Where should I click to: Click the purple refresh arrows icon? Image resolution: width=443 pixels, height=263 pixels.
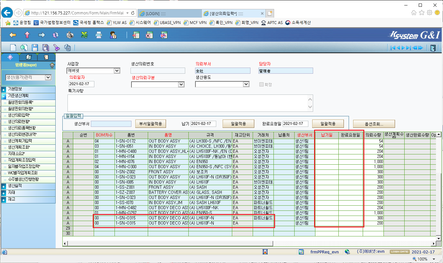pyautogui.click(x=56, y=35)
